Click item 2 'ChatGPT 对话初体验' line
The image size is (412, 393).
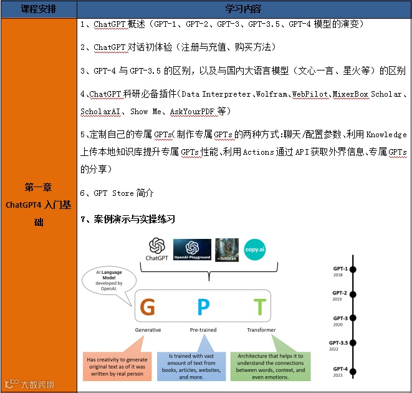[x=178, y=47]
